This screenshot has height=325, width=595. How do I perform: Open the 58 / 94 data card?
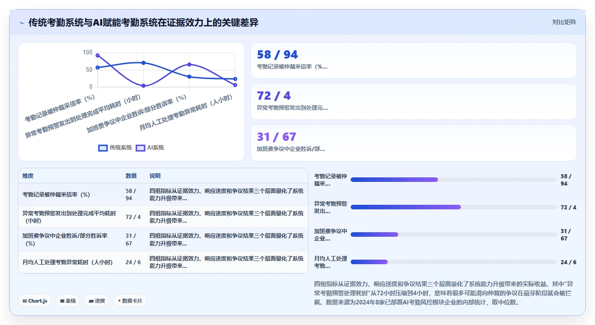coord(413,60)
